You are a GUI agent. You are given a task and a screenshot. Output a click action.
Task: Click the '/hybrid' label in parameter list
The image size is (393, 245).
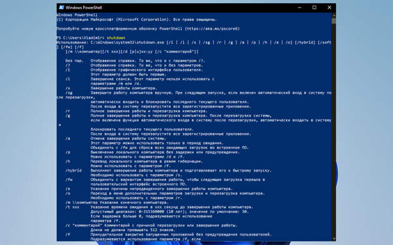click(74, 170)
